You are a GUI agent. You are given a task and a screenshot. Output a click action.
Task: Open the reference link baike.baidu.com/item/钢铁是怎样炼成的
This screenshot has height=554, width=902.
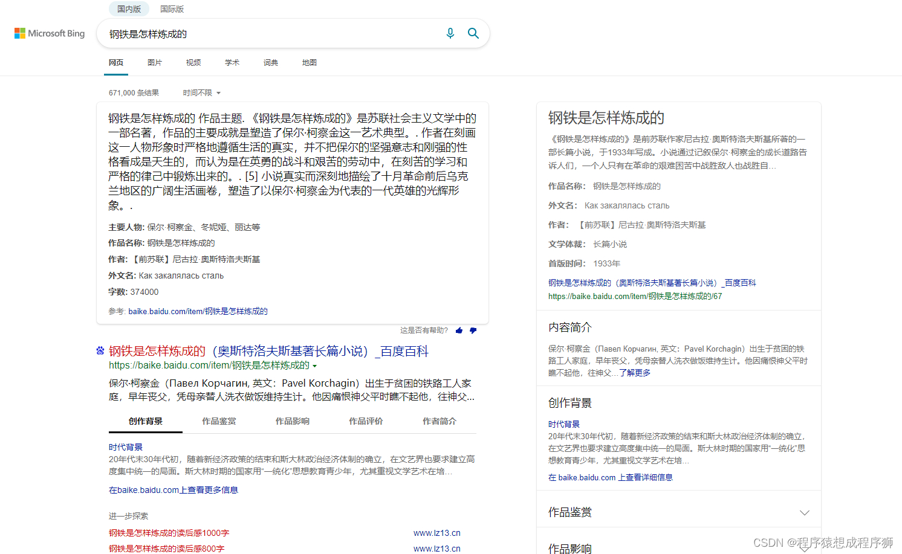coord(198,311)
